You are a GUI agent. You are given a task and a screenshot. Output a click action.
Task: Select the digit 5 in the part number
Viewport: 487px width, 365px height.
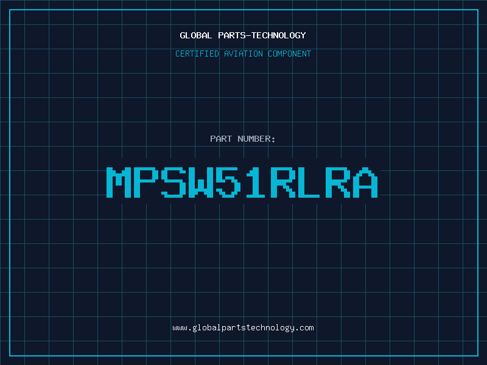(229, 182)
